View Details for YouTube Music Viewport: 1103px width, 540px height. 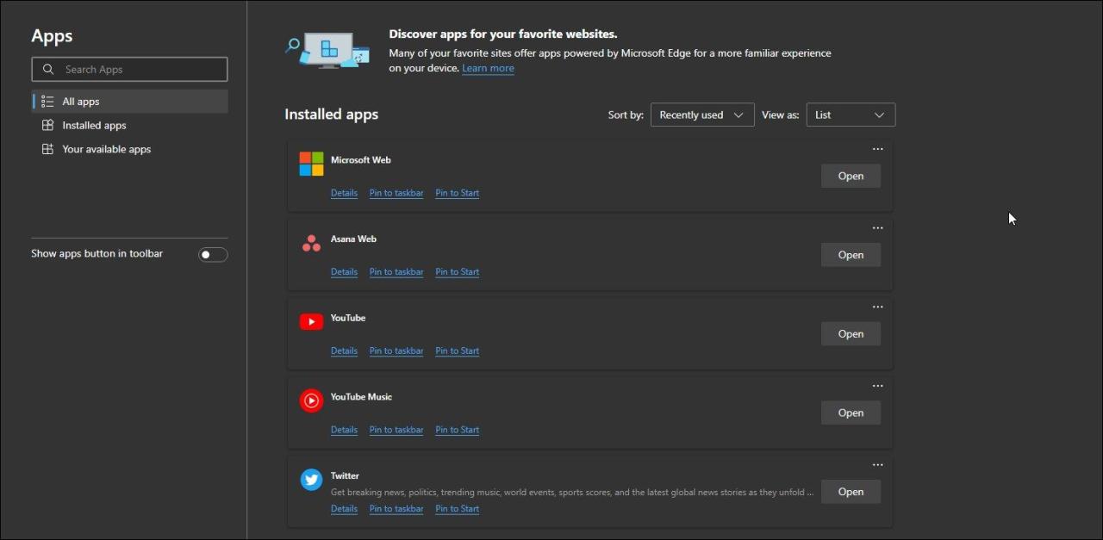coord(344,430)
